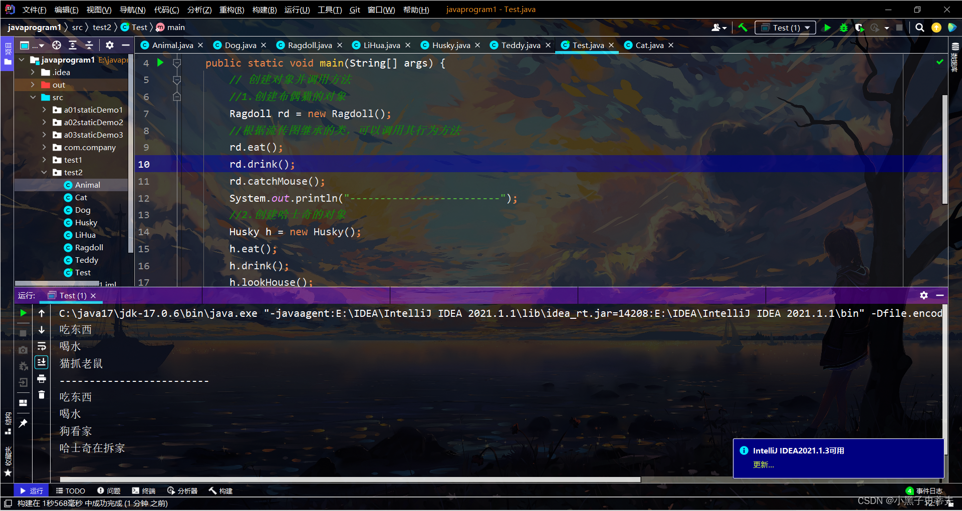Screen dimensions: 962x511
Task: Restore layout icon in run panel
Action: tap(23, 402)
